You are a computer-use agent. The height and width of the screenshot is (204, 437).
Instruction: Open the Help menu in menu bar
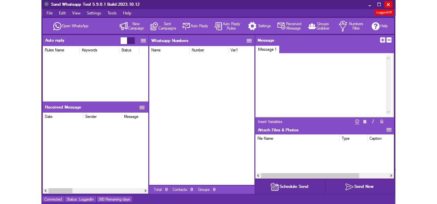pos(127,13)
